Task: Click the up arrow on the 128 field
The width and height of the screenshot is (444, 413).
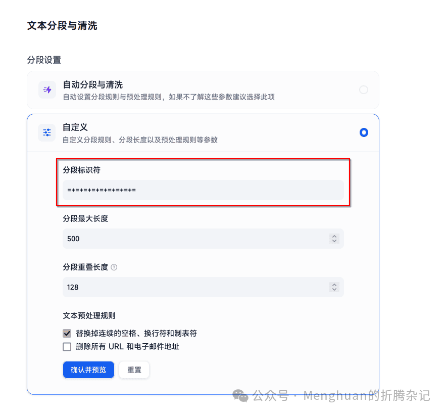Action: 334,284
